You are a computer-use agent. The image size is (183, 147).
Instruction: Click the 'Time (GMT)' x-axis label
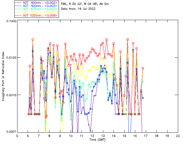(x=97, y=140)
